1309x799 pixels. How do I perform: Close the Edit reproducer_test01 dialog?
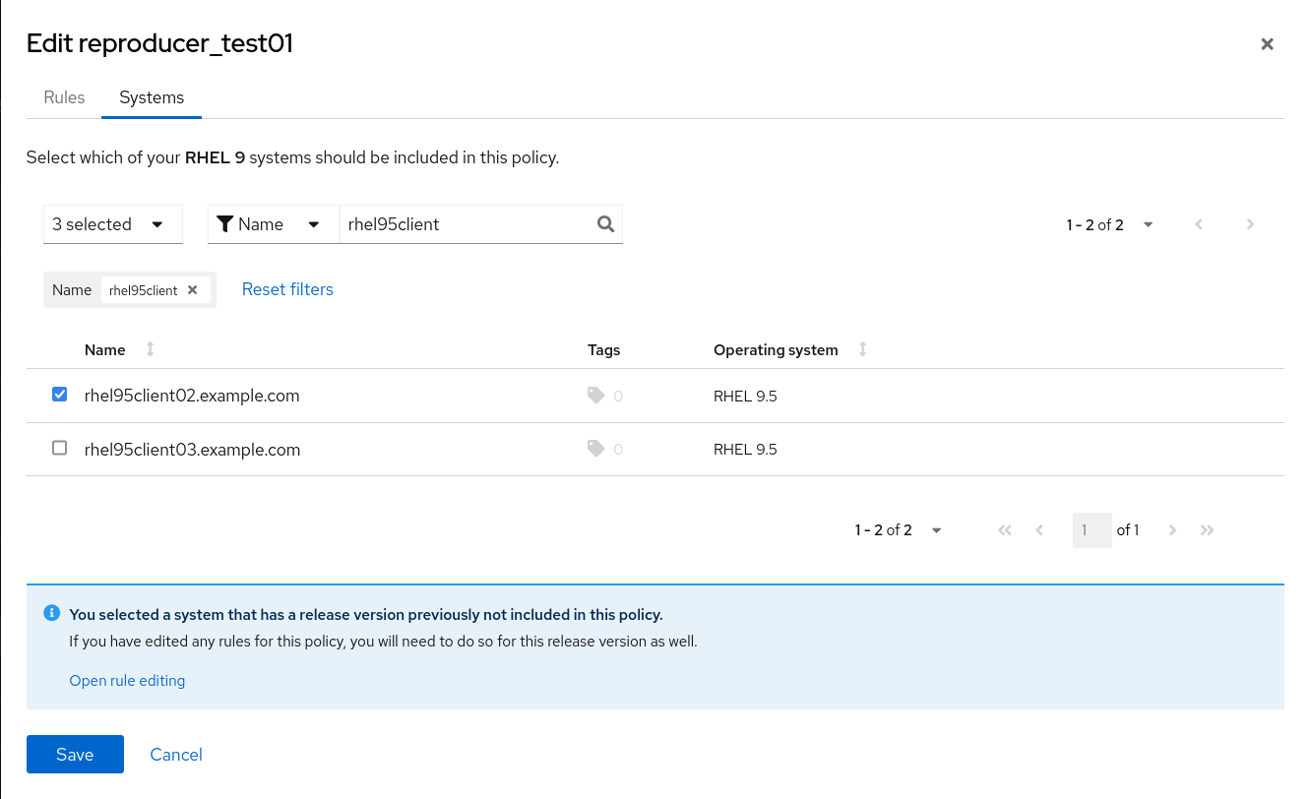(x=1268, y=44)
